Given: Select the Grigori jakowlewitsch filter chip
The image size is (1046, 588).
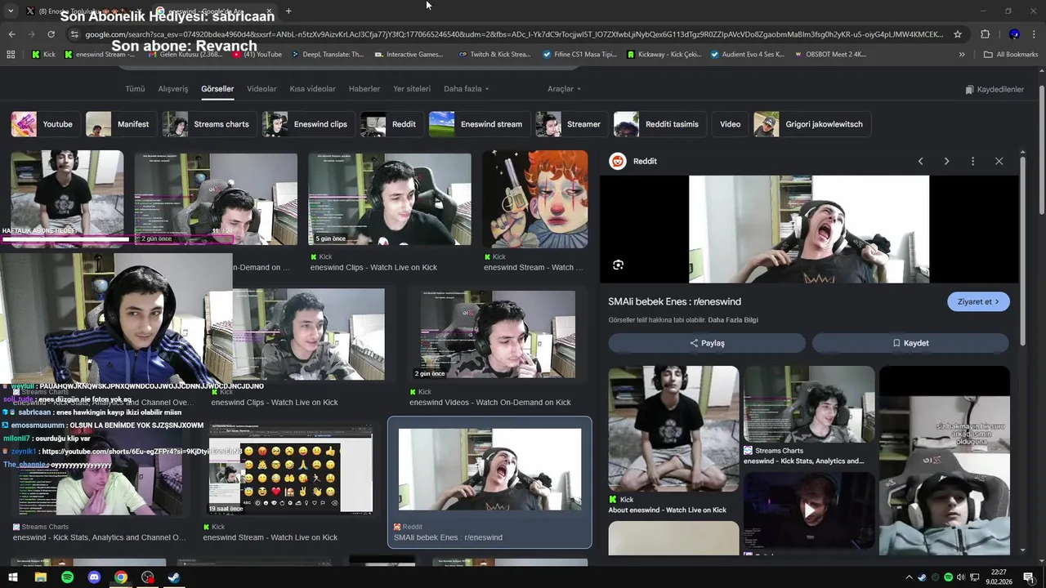Looking at the screenshot, I should [x=812, y=124].
